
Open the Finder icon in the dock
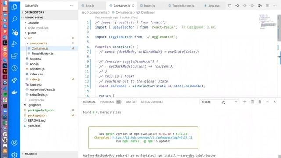[5, 3]
